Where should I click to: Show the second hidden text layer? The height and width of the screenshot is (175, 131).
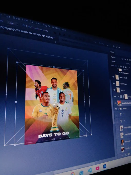click(117, 121)
